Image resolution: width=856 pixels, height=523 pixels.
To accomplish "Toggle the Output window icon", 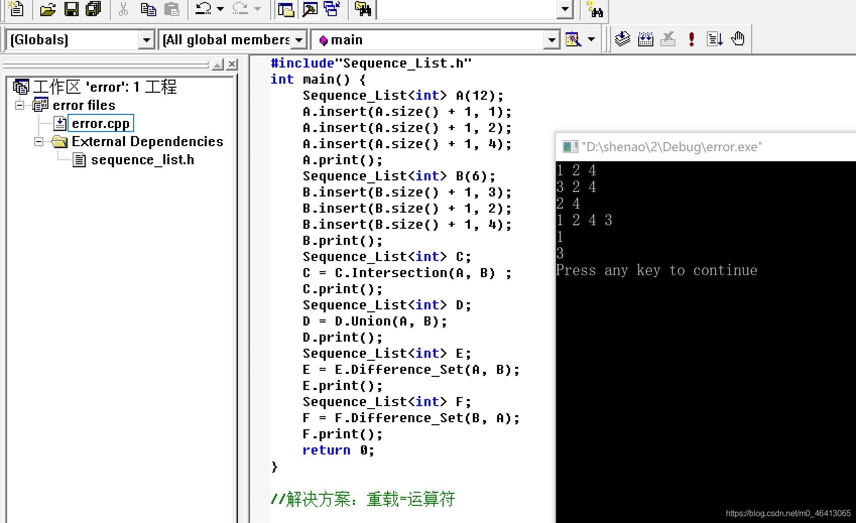I will (310, 9).
